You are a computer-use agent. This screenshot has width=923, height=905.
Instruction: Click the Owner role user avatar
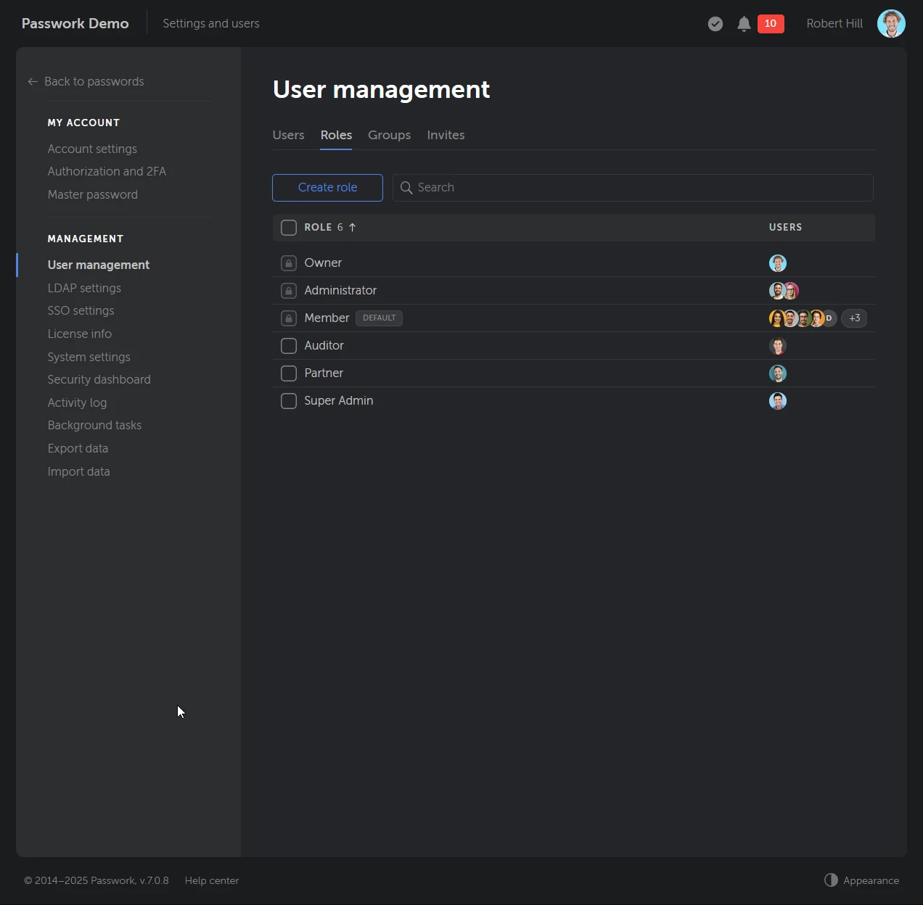[778, 263]
